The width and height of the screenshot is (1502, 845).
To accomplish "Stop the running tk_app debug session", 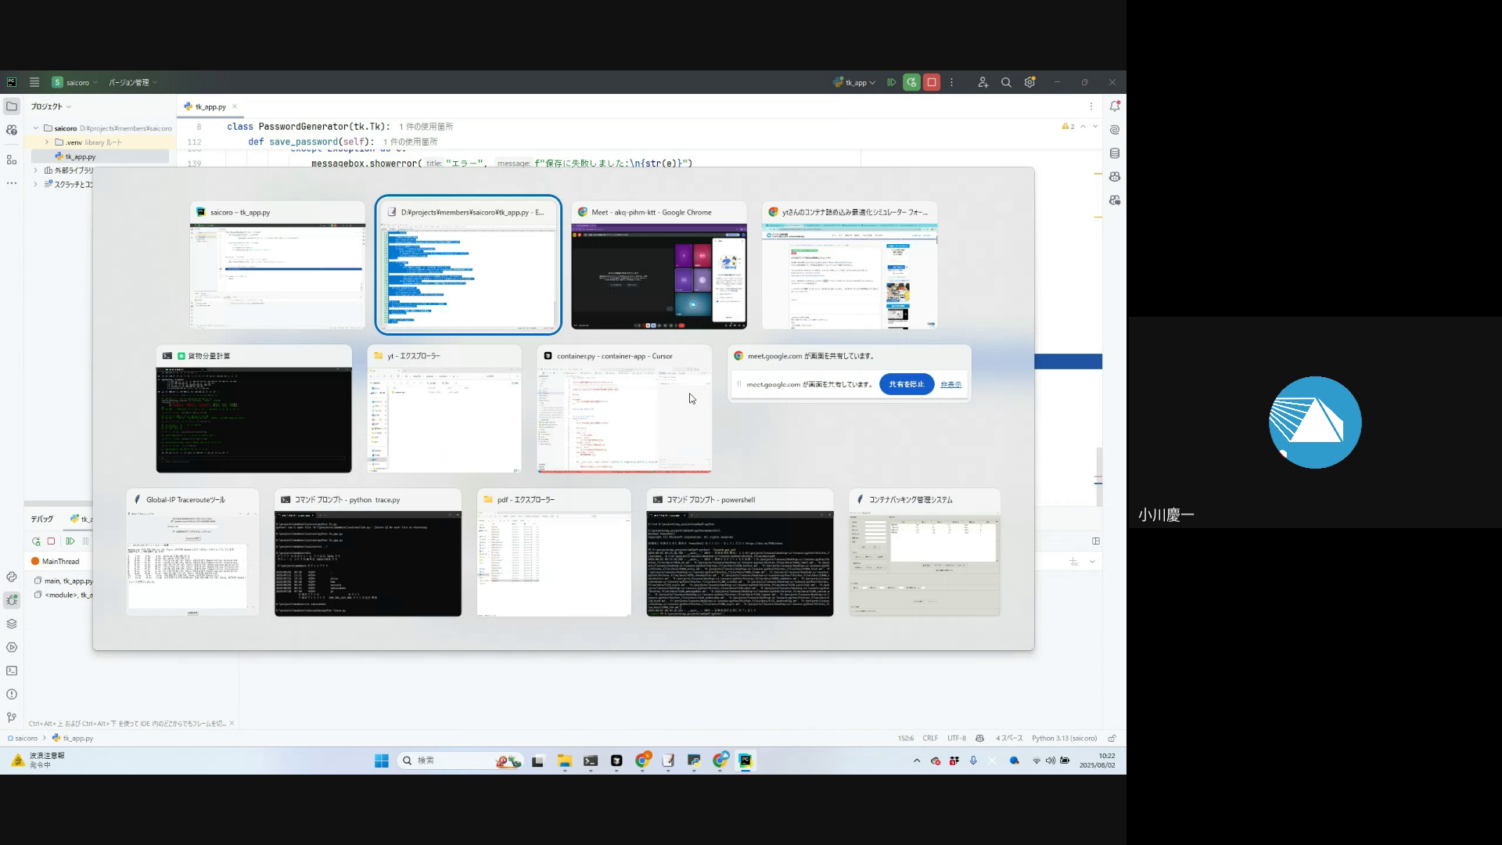I will tap(931, 82).
